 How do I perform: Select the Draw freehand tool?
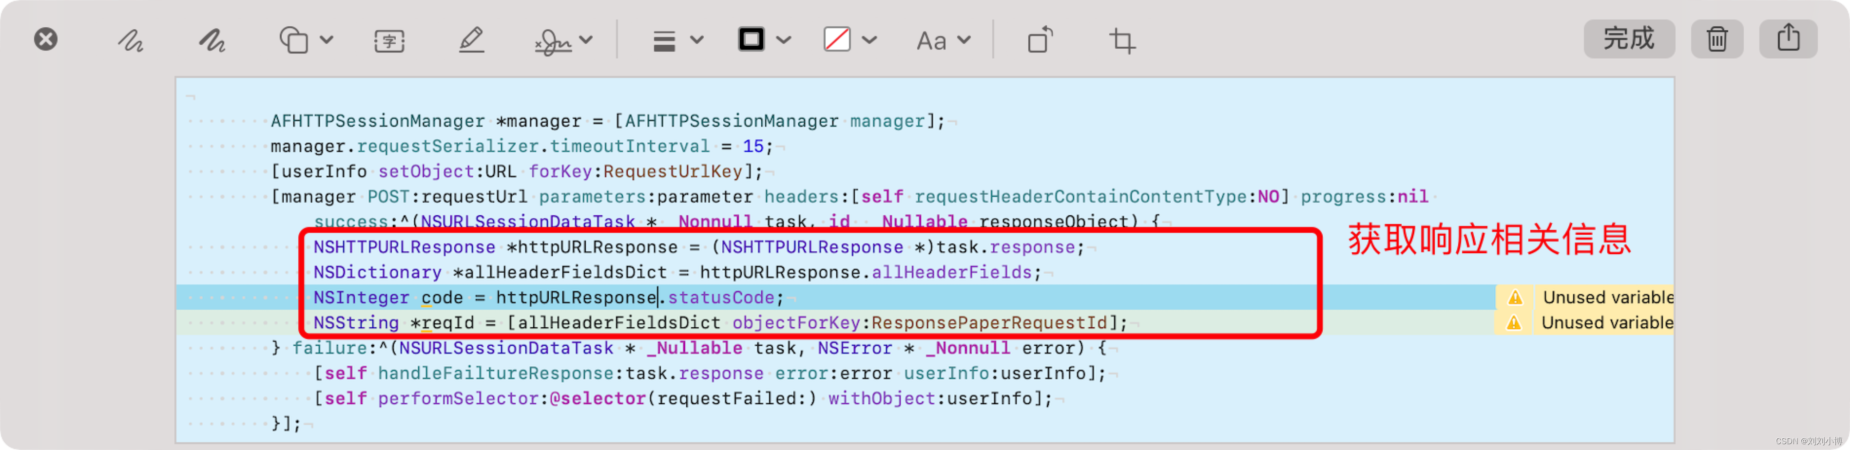(212, 40)
